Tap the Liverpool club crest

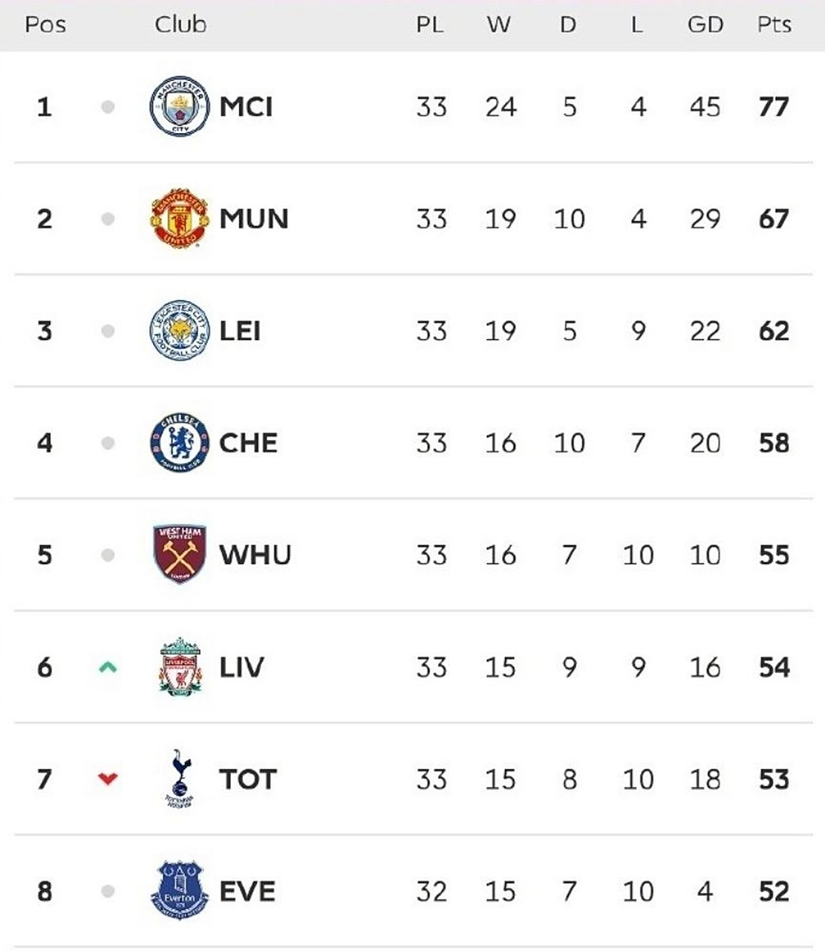(180, 666)
